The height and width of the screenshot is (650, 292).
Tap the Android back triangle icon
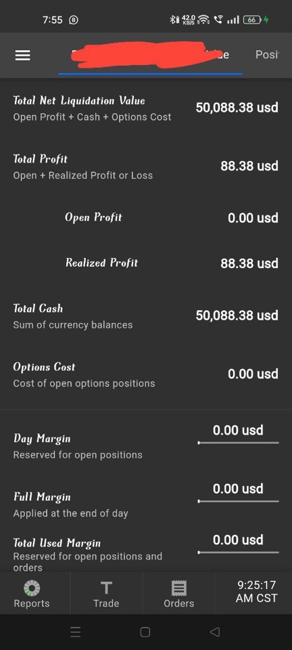point(214,632)
